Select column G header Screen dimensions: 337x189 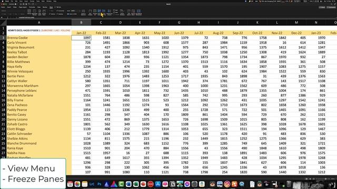pyautogui.click(x=179, y=22)
